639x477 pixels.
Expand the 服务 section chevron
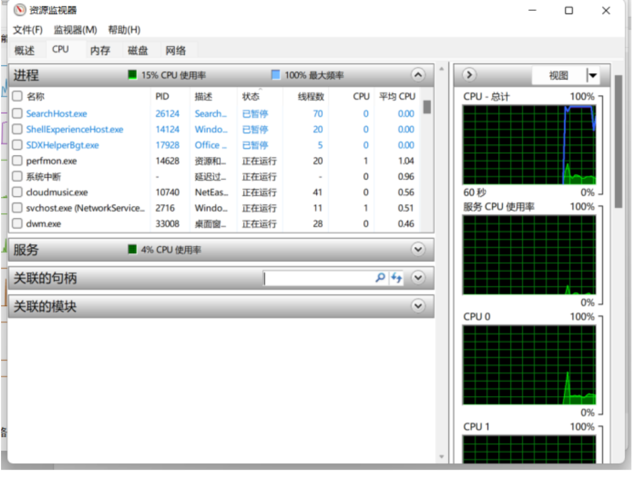tap(418, 249)
